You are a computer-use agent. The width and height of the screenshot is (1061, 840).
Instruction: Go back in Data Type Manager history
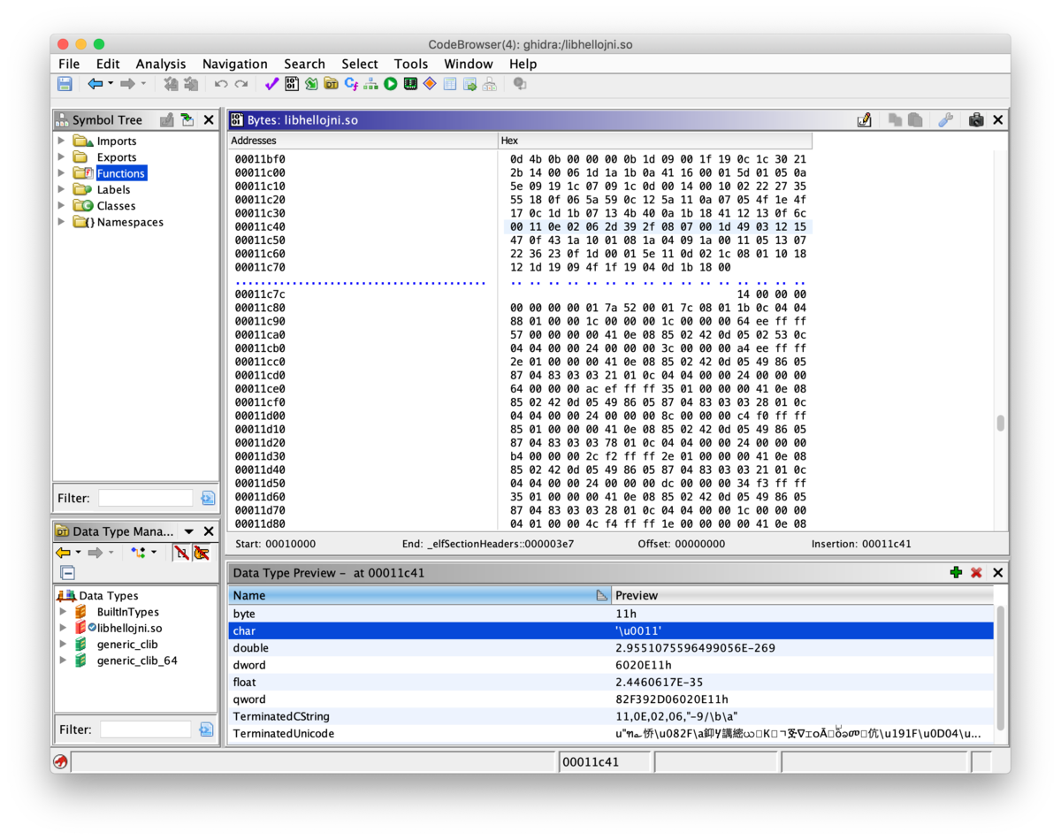[x=64, y=553]
